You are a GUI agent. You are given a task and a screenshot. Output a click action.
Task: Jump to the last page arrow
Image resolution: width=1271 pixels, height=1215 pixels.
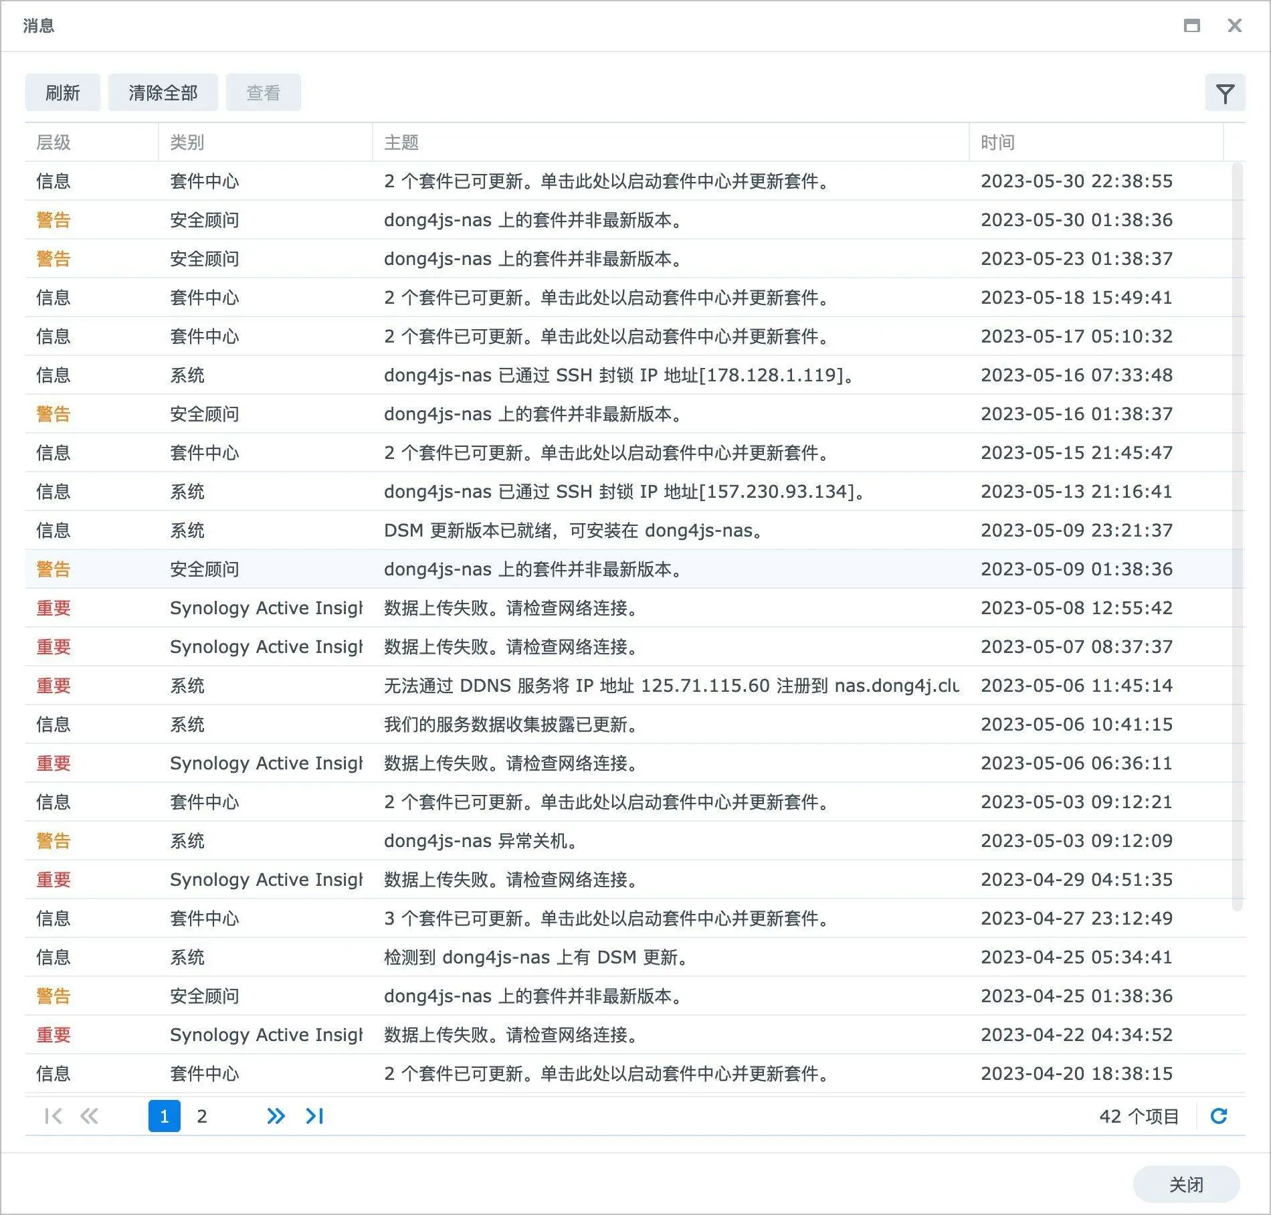pyautogui.click(x=314, y=1116)
